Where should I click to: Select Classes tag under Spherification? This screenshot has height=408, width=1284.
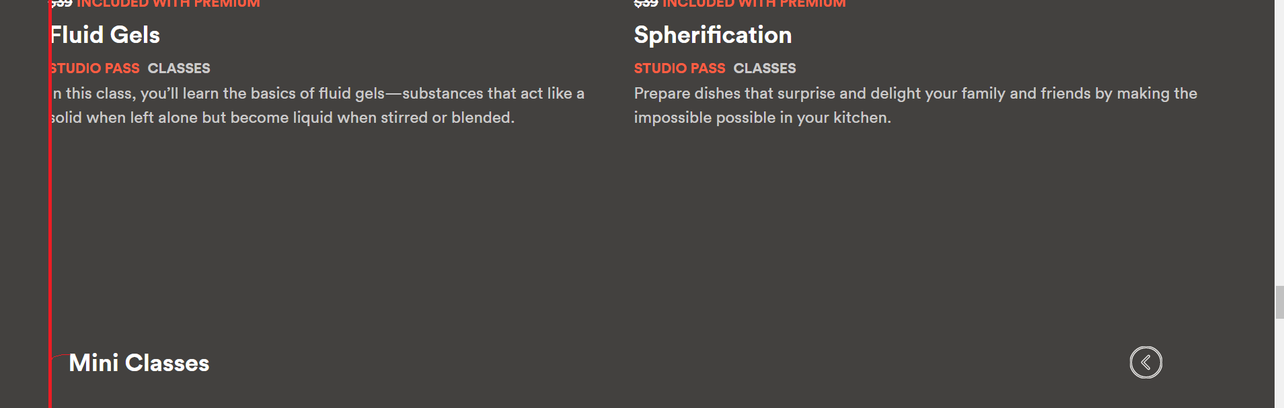coord(764,68)
